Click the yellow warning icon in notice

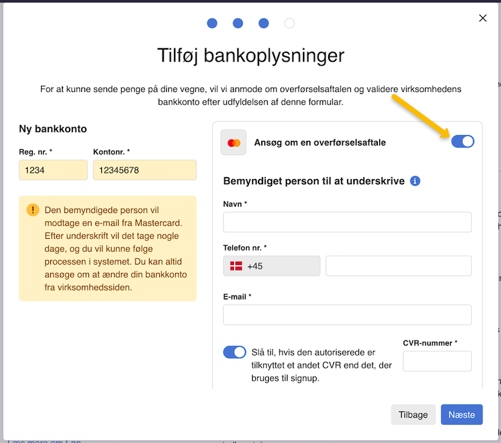click(33, 211)
